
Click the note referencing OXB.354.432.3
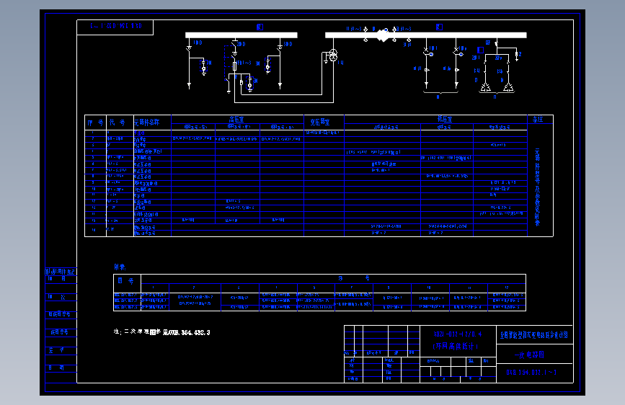161,332
